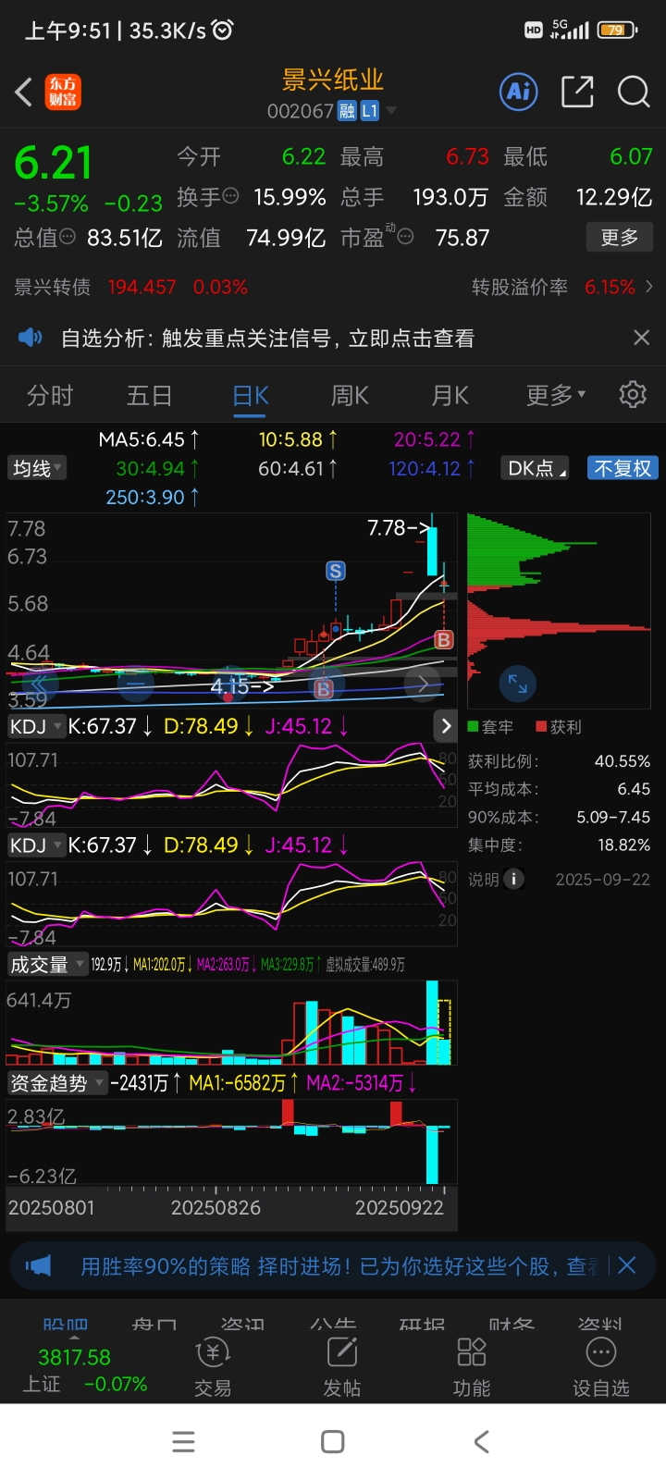The width and height of the screenshot is (666, 1480).
Task: Tap the Android back button
Action: pos(481,1442)
